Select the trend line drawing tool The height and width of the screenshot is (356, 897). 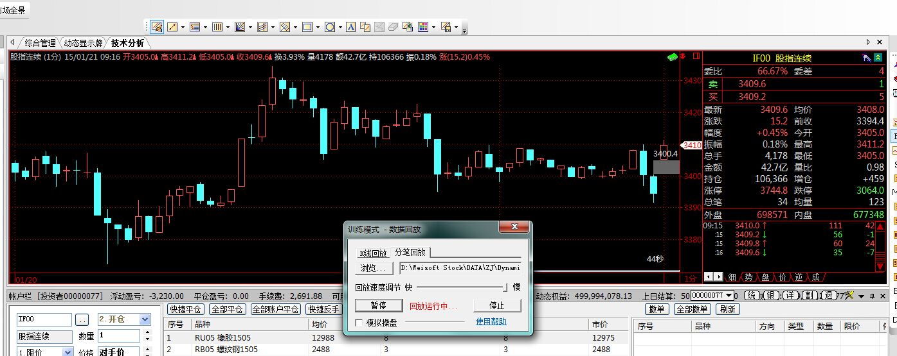click(x=172, y=27)
